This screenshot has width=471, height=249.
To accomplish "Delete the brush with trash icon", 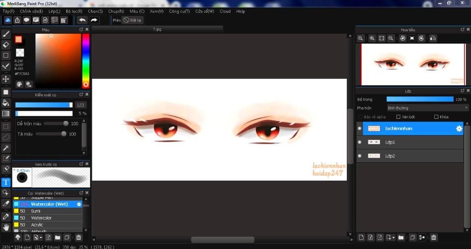I will click(x=78, y=238).
